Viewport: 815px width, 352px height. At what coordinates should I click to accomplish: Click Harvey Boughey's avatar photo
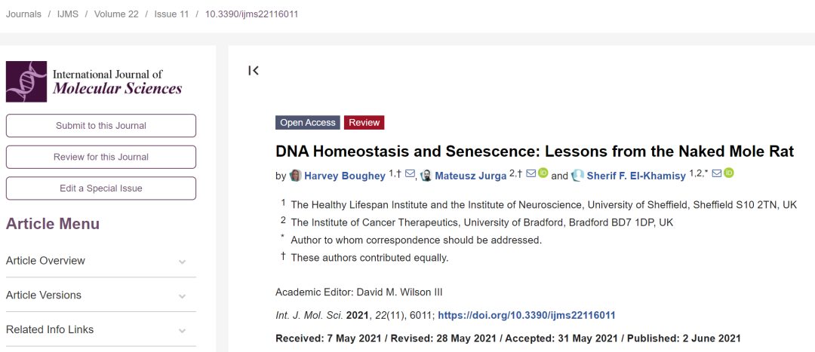(296, 176)
